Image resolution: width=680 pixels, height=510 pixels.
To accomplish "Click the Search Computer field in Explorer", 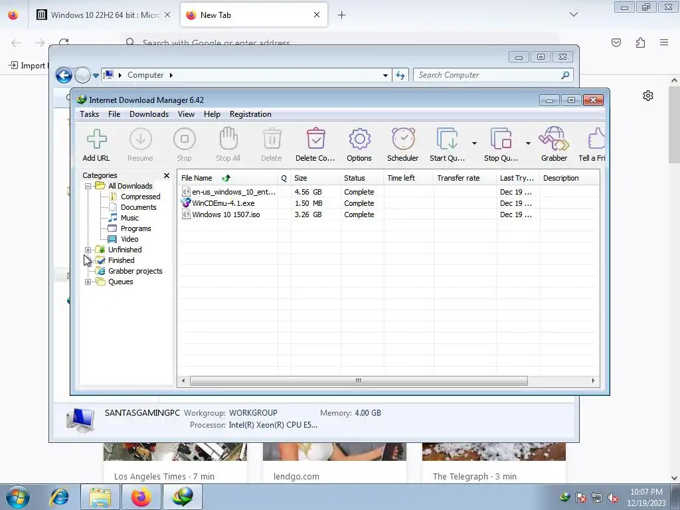I will (x=493, y=75).
